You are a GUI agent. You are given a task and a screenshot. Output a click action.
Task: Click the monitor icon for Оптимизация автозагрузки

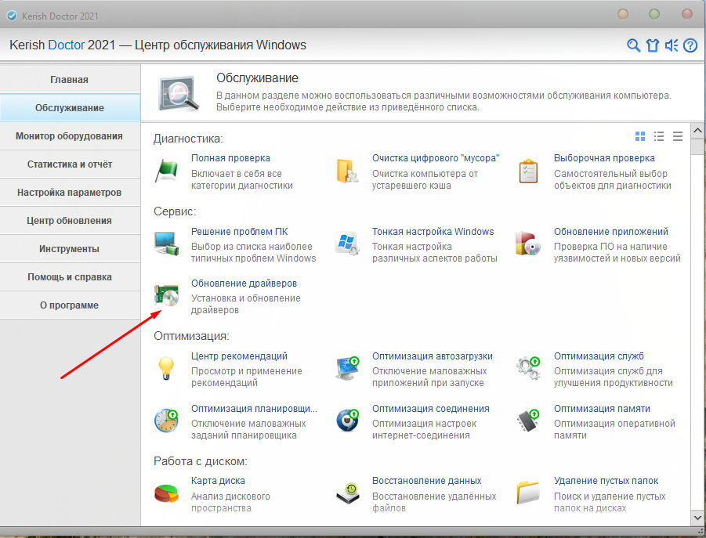coord(347,368)
